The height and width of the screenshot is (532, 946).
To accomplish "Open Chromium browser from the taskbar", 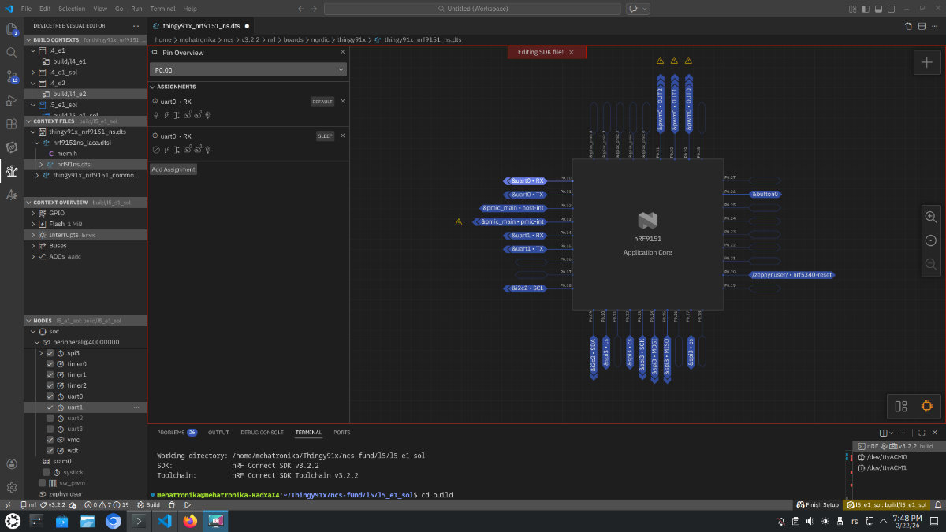I will 113,521.
